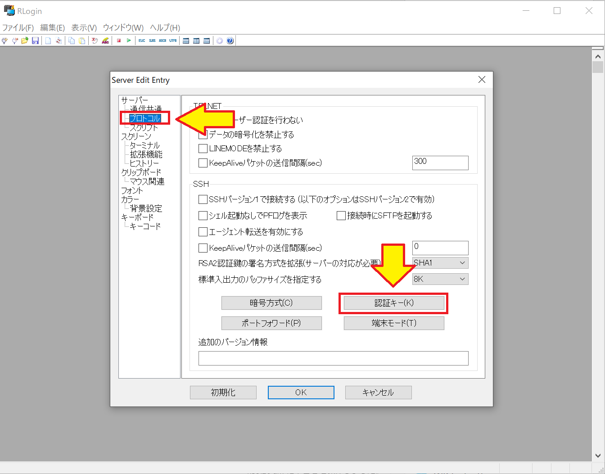The width and height of the screenshot is (605, 474).
Task: Open the 8K buffer size dropdown
Action: point(440,279)
